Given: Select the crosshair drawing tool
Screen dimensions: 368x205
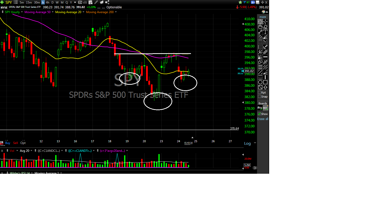Looking at the screenshot, I should tap(265, 22).
